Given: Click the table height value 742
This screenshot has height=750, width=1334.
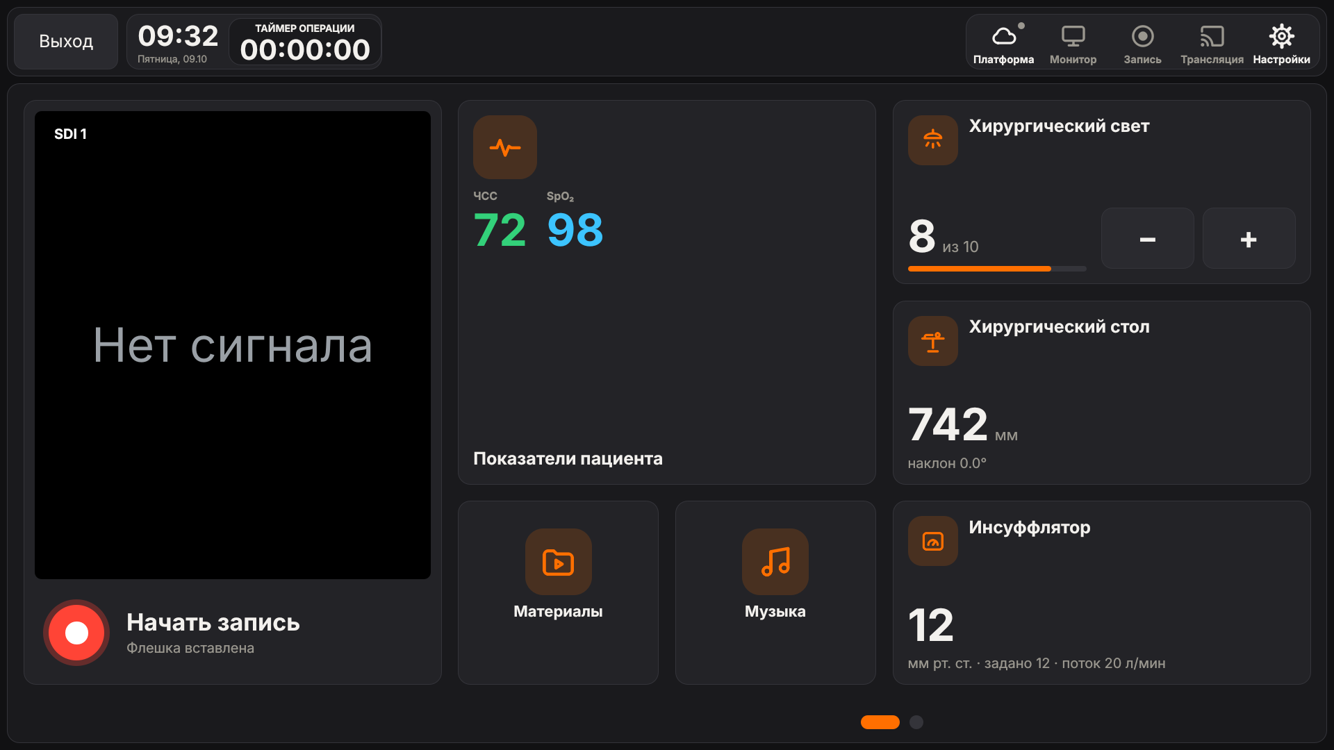Looking at the screenshot, I should click(x=948, y=424).
